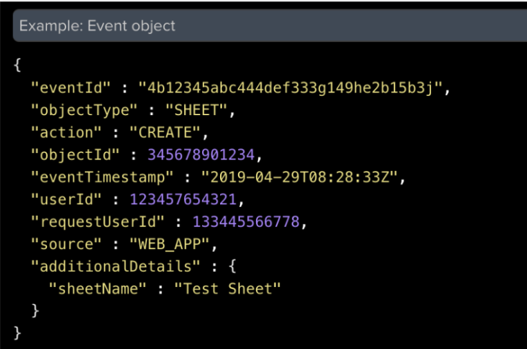Viewport: 527px width, 349px height.
Task: Click the "WEB_APP" value
Action: pos(170,244)
